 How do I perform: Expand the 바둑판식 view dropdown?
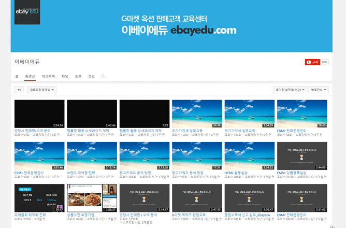tap(319, 90)
